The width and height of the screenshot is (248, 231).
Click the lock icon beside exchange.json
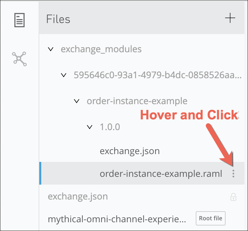tap(233, 197)
